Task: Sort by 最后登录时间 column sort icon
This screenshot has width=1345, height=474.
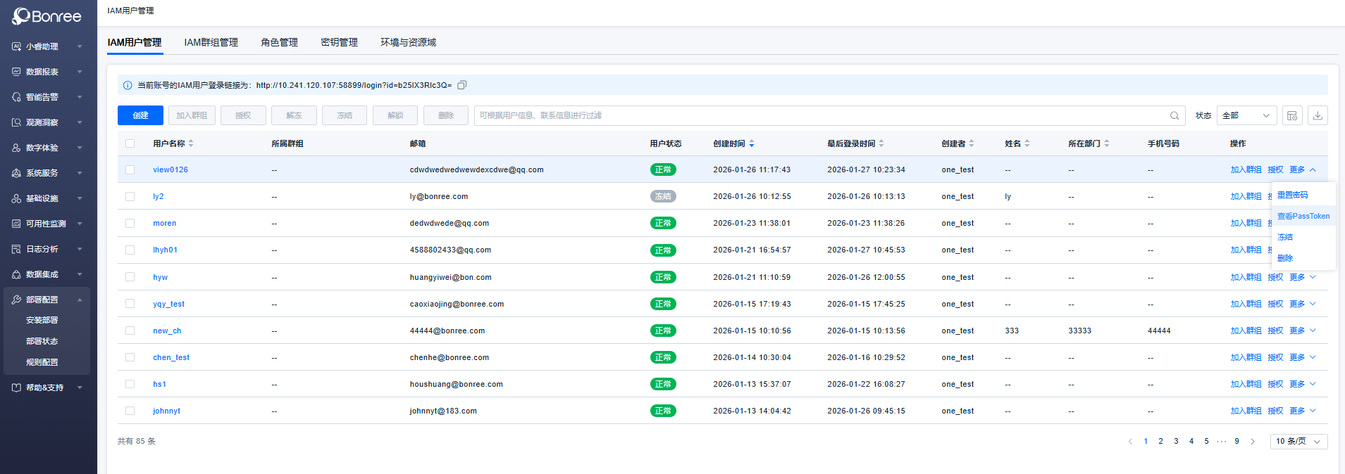Action: pyautogui.click(x=881, y=143)
